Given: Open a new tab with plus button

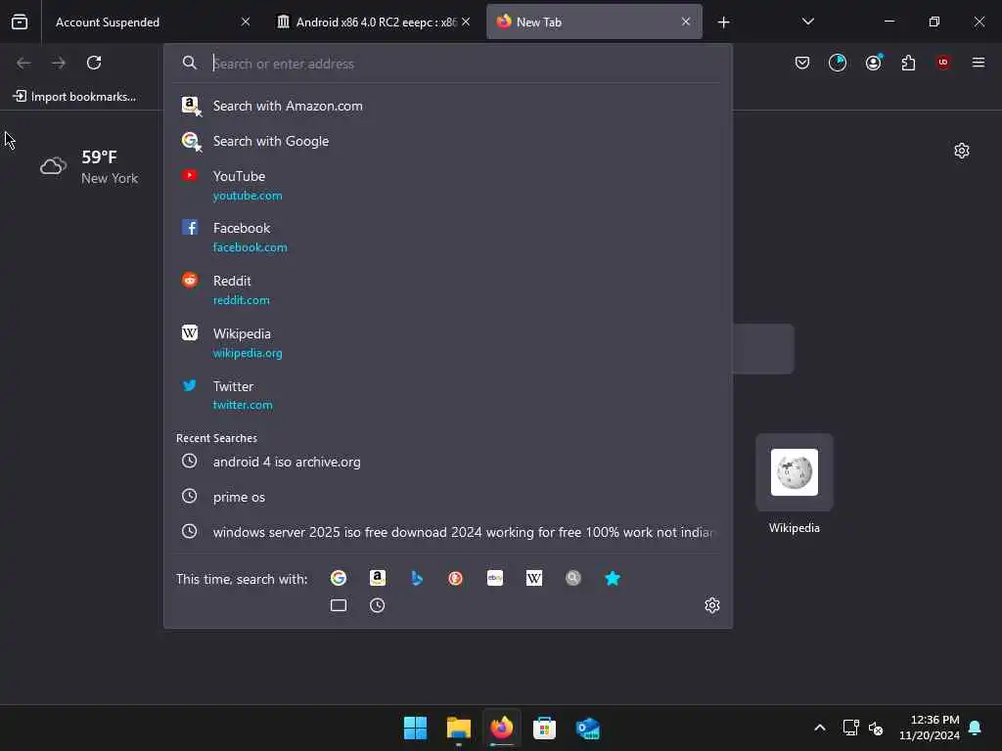Looking at the screenshot, I should coord(723,22).
